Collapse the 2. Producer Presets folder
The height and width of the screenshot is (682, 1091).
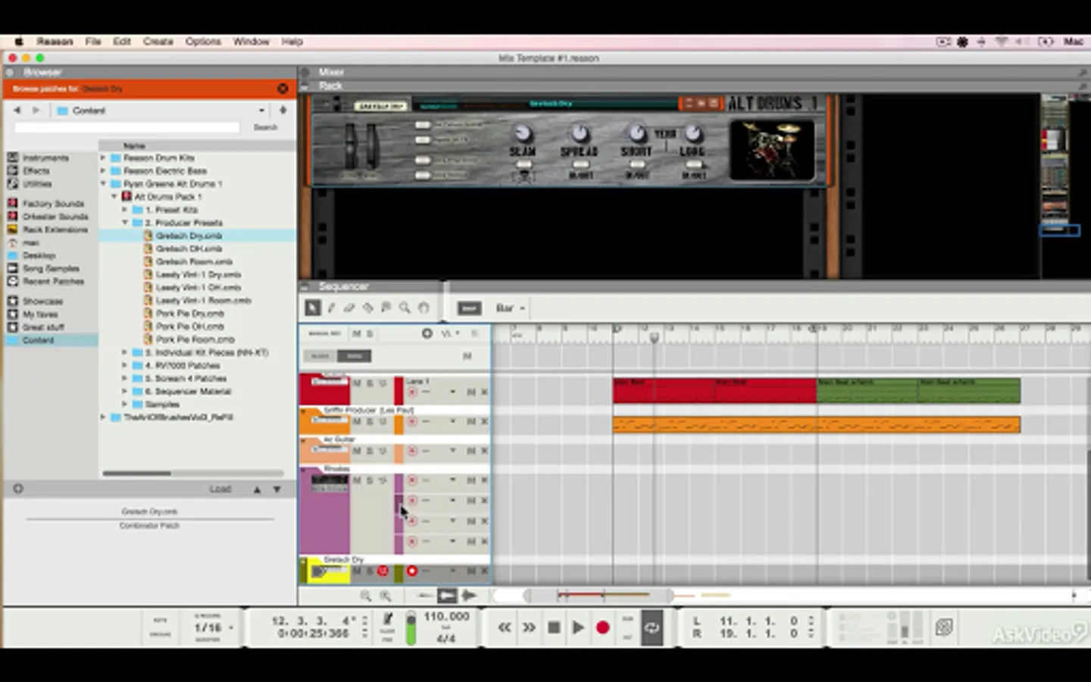coord(125,223)
